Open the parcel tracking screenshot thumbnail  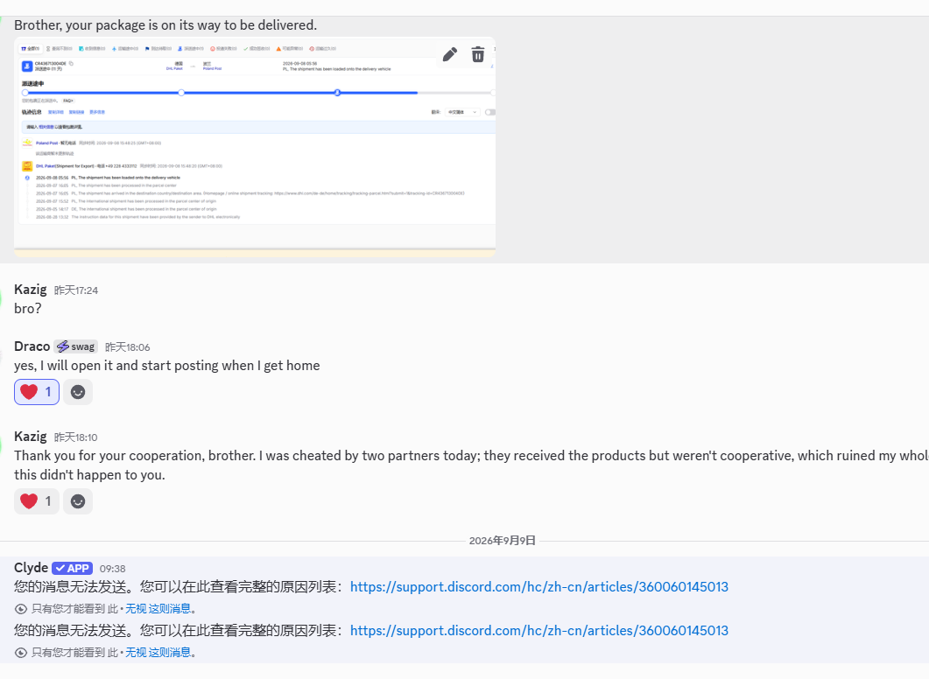point(255,147)
